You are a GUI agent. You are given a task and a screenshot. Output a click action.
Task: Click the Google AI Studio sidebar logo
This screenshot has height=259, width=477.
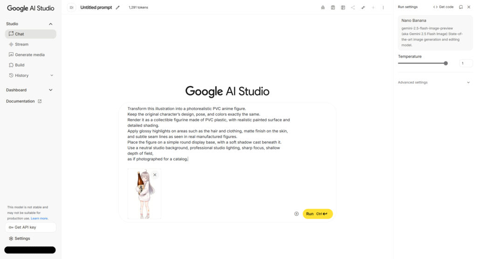pyautogui.click(x=30, y=8)
